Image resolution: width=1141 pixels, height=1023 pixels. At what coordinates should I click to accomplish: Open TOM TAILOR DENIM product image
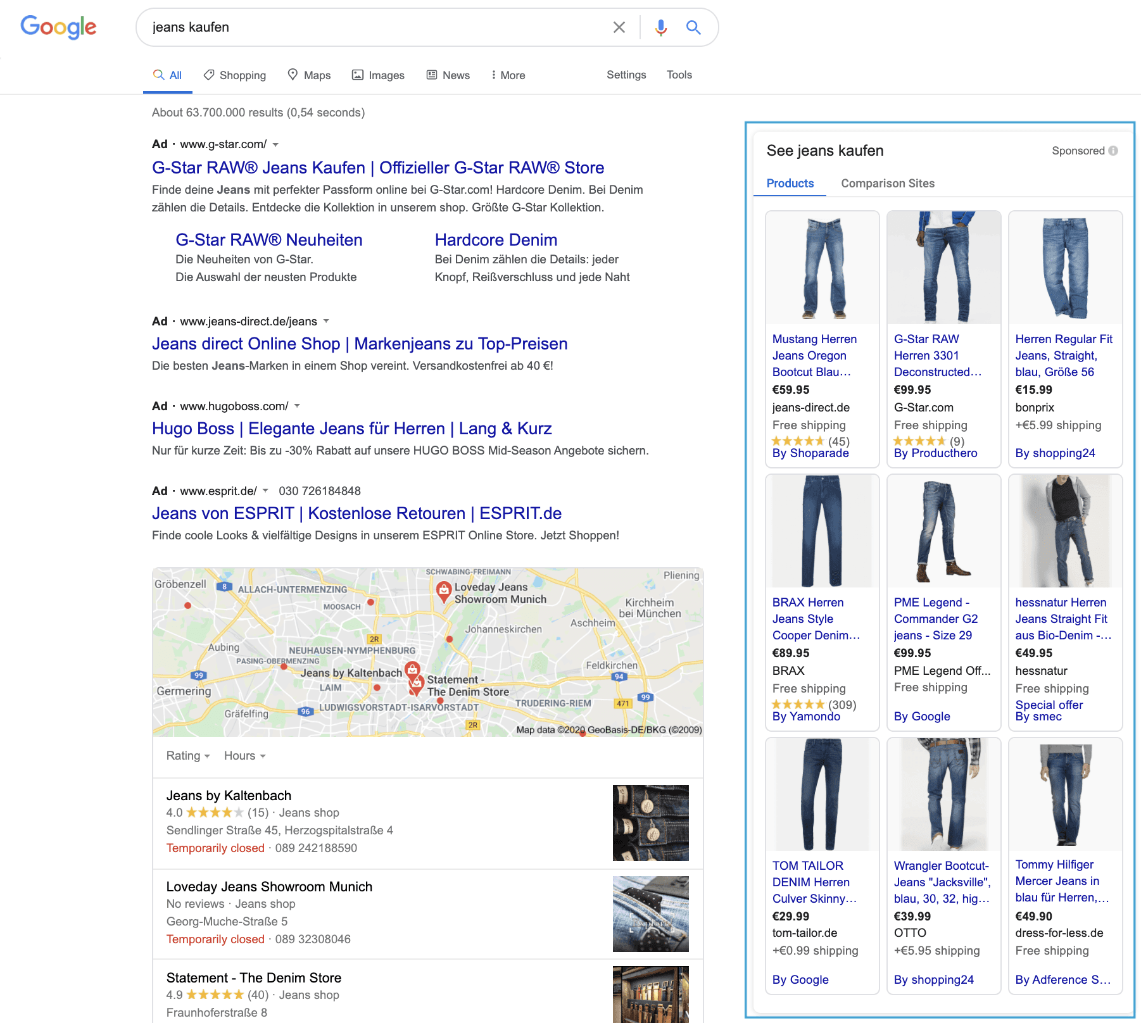click(823, 794)
